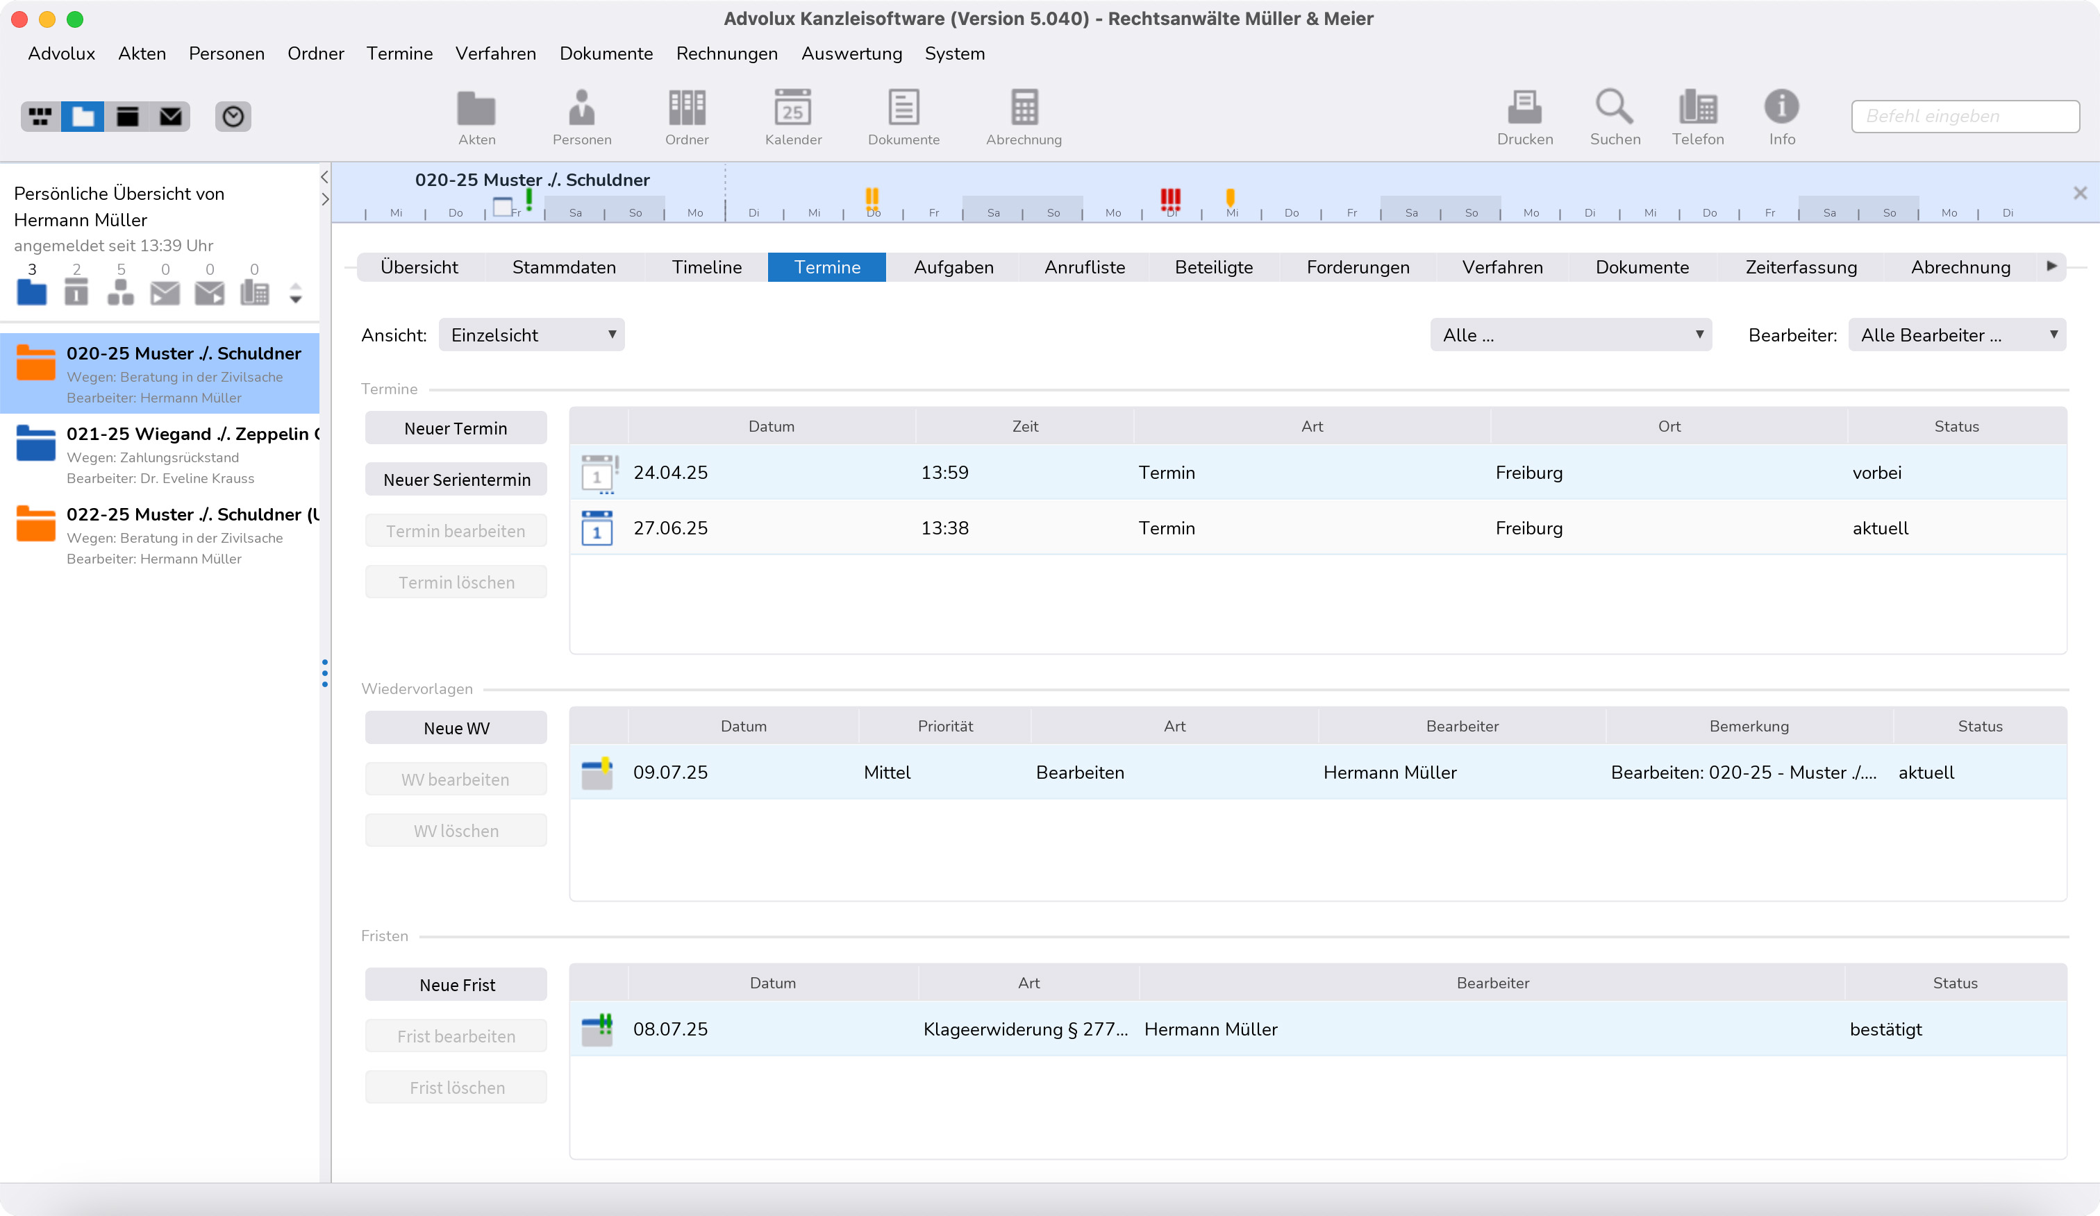Switch to window view mode icon
Viewport: 2100px width, 1216px height.
coord(126,117)
